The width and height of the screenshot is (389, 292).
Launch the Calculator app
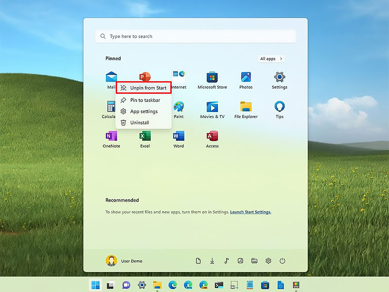[109, 109]
